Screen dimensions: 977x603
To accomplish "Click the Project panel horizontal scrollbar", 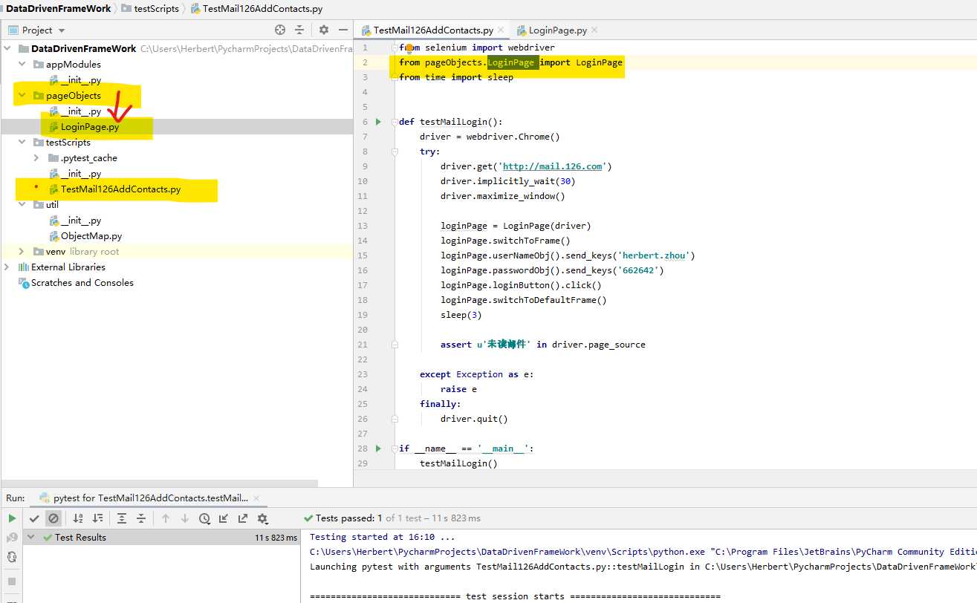I will point(159,483).
